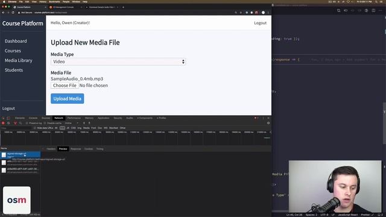Click the browser back arrow

pyautogui.click(x=4, y=12)
